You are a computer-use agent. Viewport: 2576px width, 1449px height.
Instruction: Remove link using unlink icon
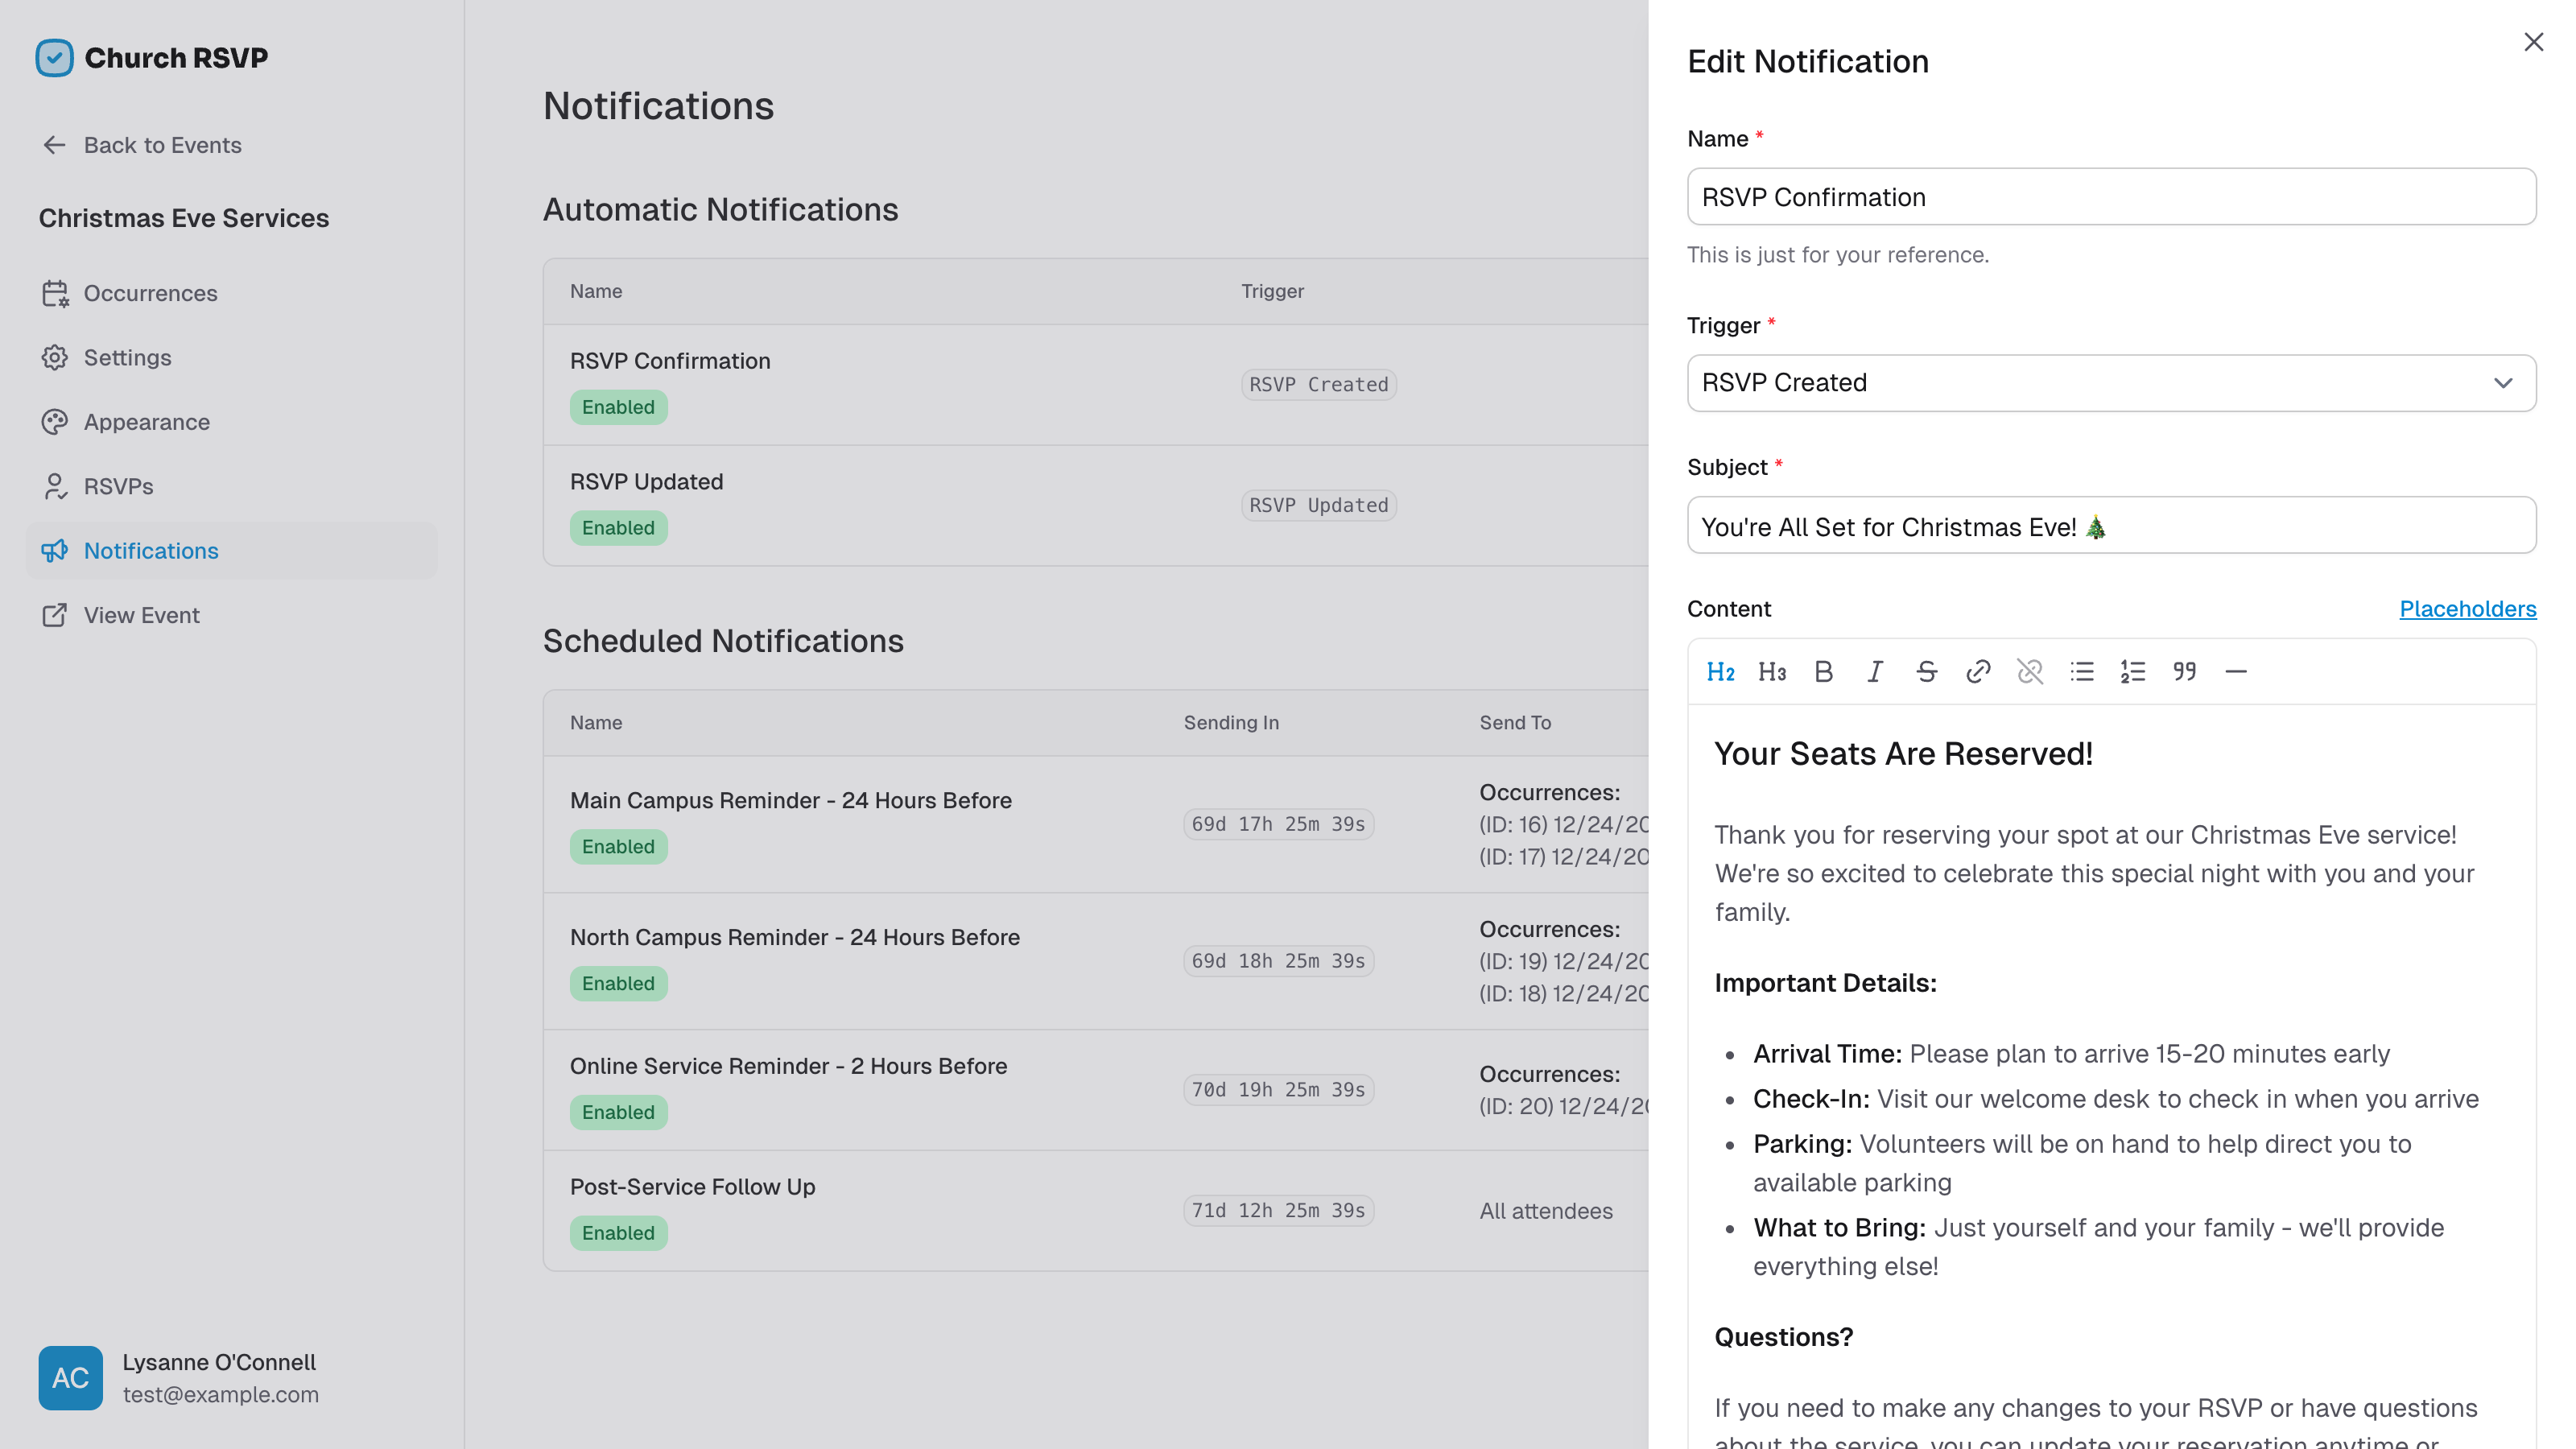pos(2030,672)
